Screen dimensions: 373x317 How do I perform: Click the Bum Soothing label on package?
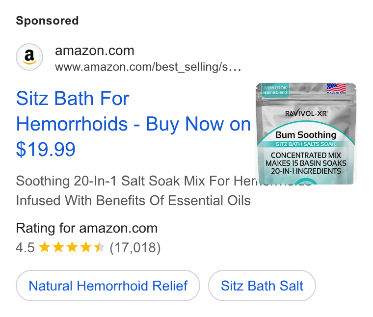(306, 135)
